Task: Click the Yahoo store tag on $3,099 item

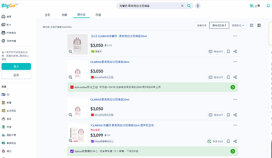Action: click(102, 141)
